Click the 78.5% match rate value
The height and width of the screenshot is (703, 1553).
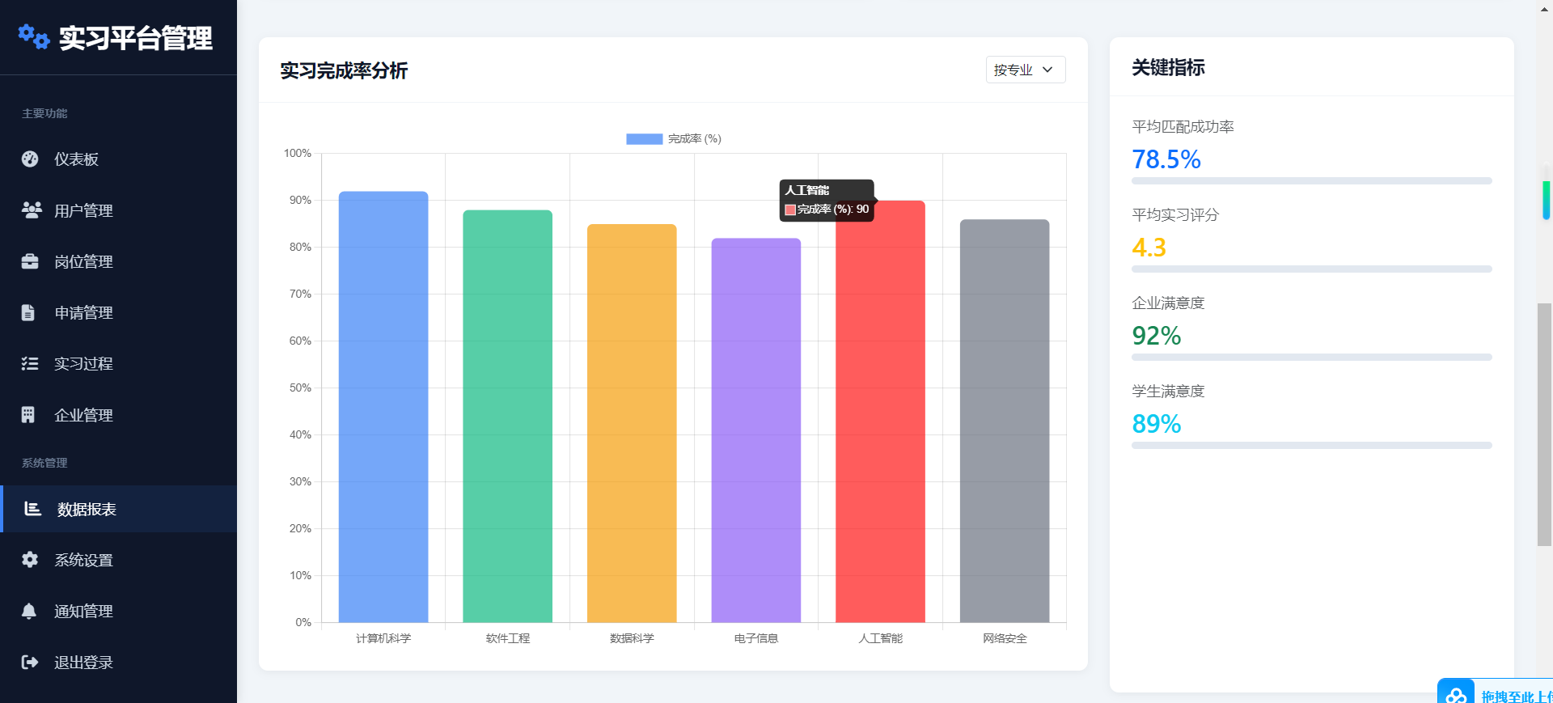1166,159
